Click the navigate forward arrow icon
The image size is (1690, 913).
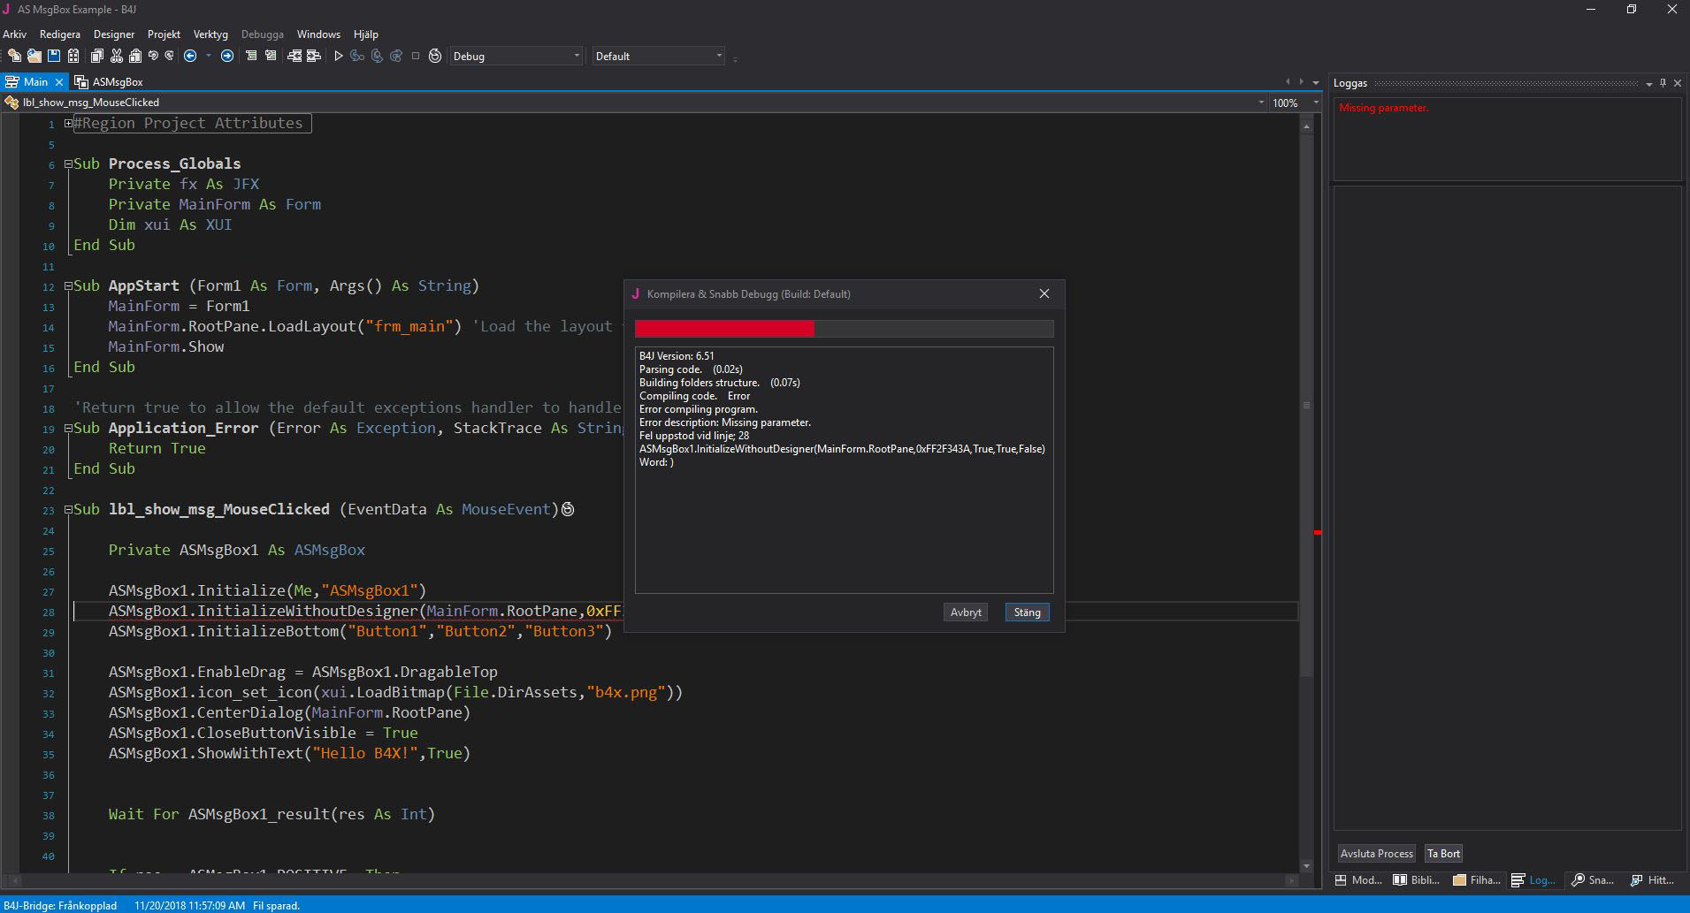[x=227, y=57]
